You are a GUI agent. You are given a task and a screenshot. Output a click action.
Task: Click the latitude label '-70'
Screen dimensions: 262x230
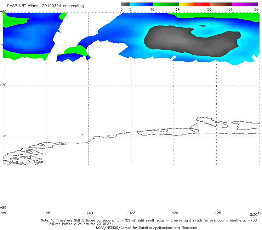(3, 85)
